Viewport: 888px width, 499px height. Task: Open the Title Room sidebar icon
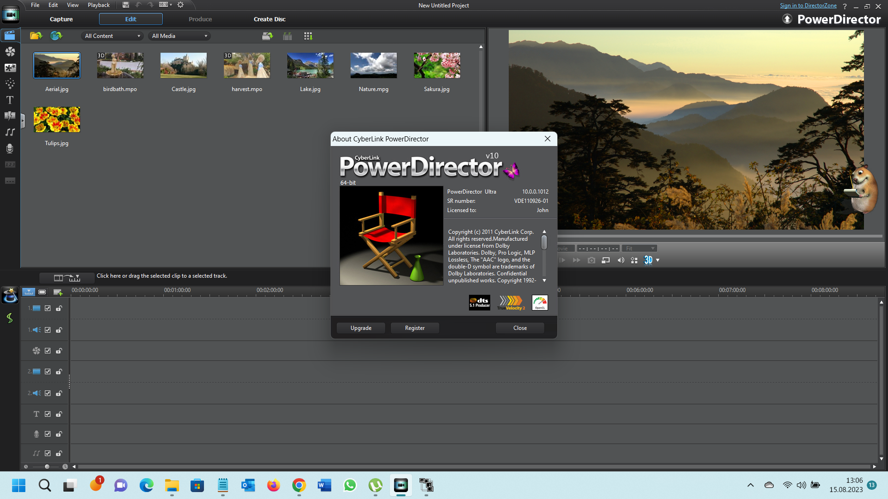(10, 100)
